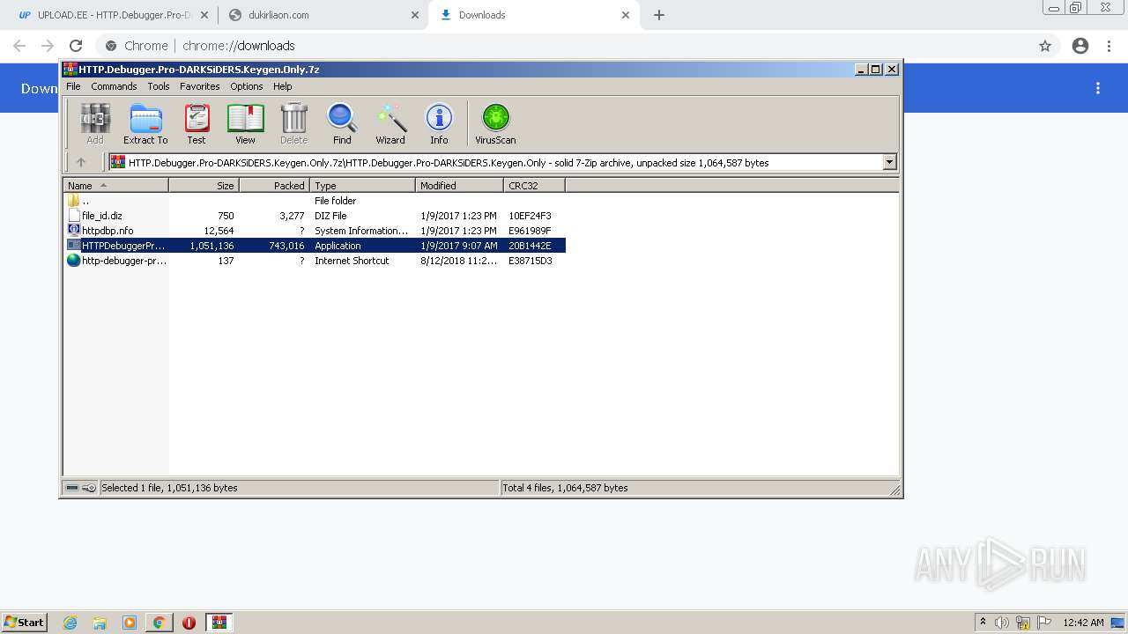The height and width of the screenshot is (634, 1128).
Task: Select the parent folder '..' row
Action: tap(315, 201)
